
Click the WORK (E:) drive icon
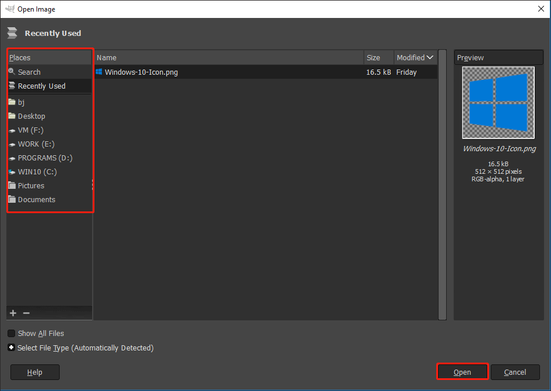[12, 144]
